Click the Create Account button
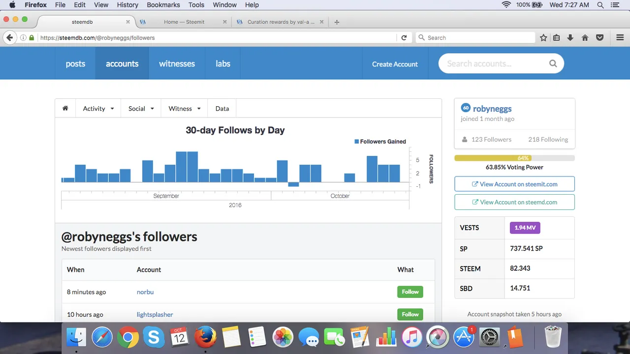 click(395, 64)
